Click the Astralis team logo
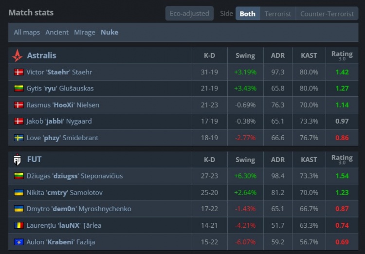This screenshot has width=365, height=254. (18, 55)
